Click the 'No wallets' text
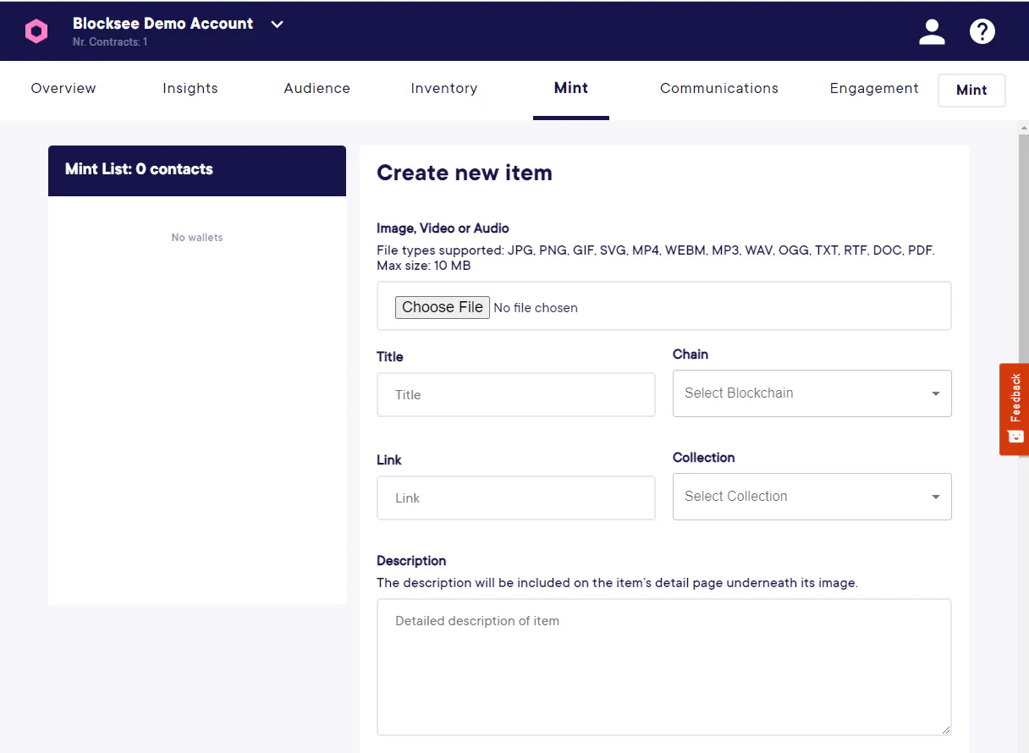1029x753 pixels. (197, 238)
